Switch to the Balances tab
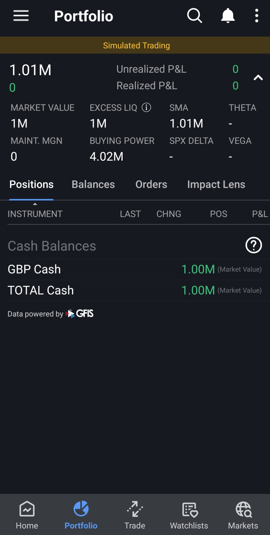The image size is (270, 535). [x=93, y=184]
